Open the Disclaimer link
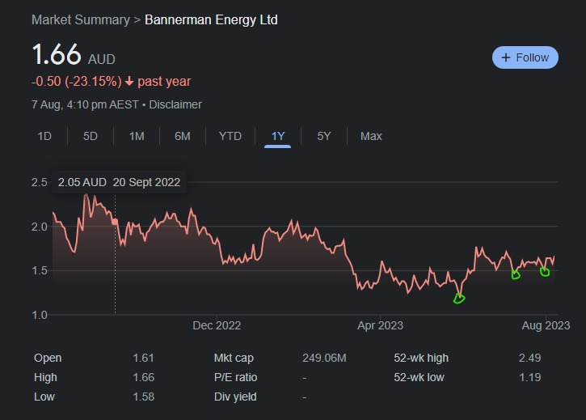586x420 pixels. pyautogui.click(x=175, y=104)
